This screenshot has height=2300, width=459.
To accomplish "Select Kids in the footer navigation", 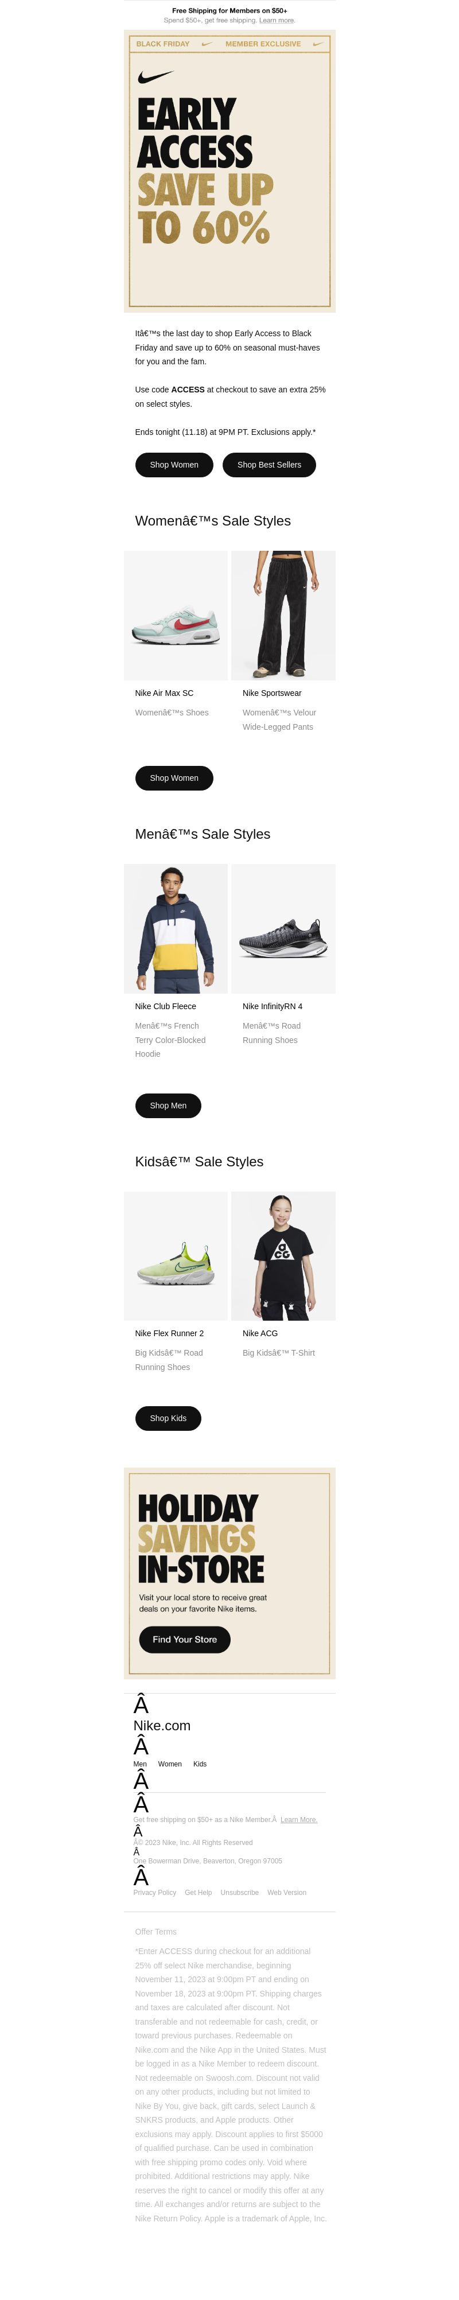I will [x=200, y=1764].
